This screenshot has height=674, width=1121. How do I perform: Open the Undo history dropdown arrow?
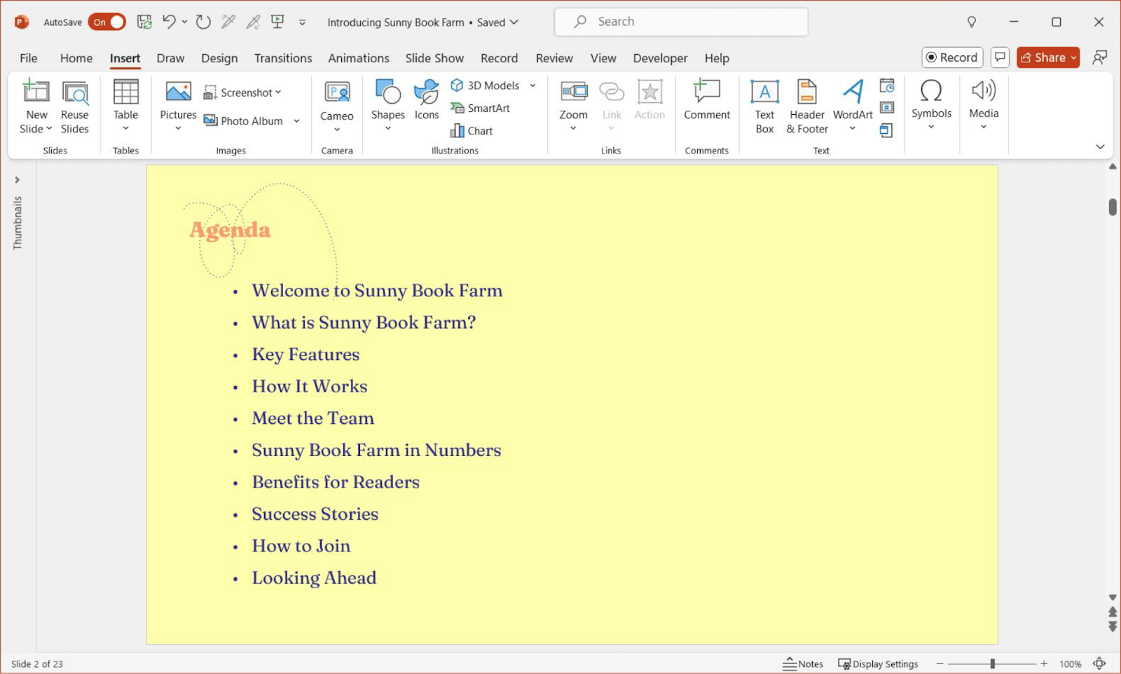tap(185, 22)
